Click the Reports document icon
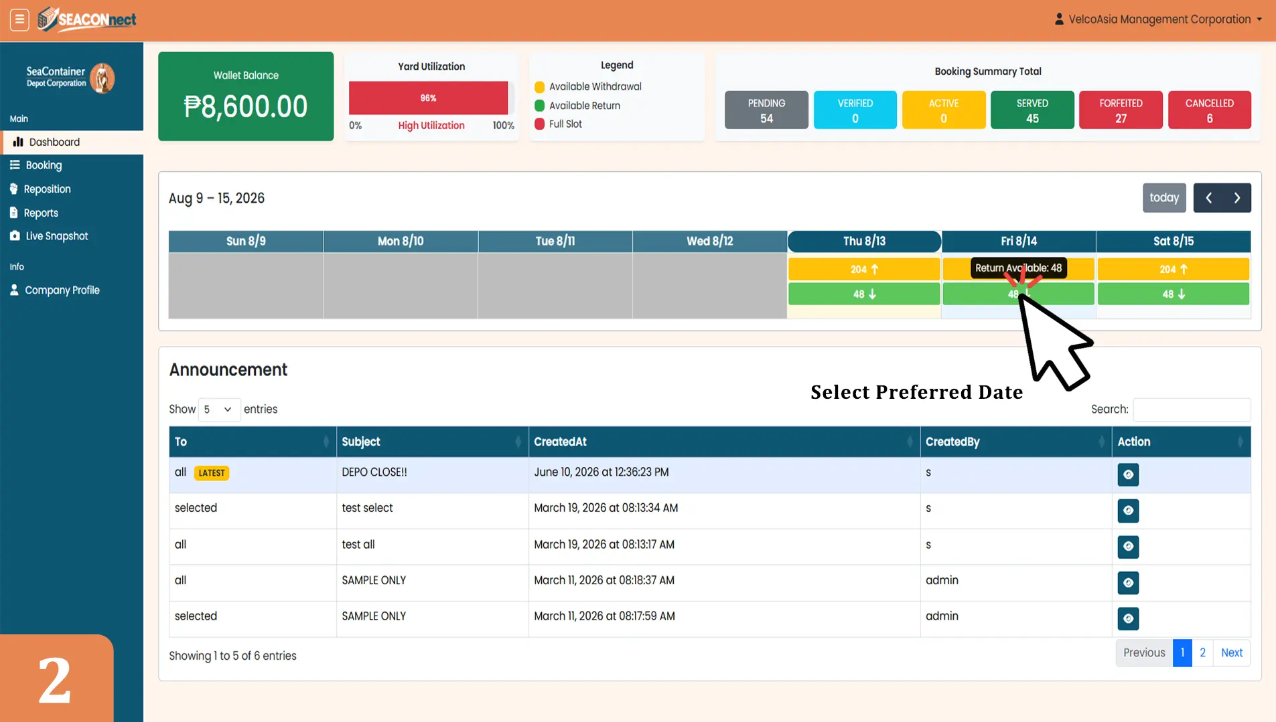The height and width of the screenshot is (722, 1276). (x=13, y=213)
